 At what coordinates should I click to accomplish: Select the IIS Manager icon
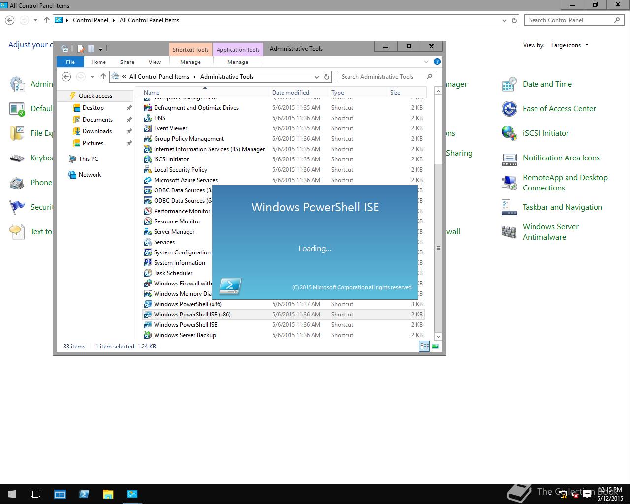pos(148,149)
